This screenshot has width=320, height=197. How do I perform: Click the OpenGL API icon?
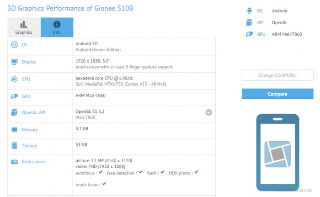(x=14, y=112)
